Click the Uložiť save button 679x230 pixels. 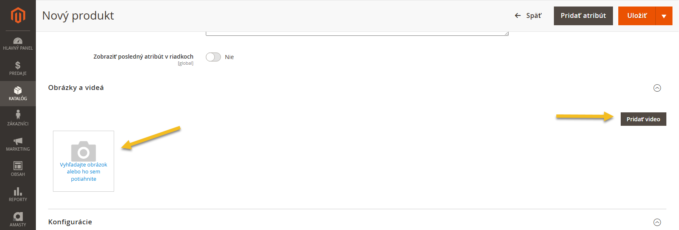637,16
